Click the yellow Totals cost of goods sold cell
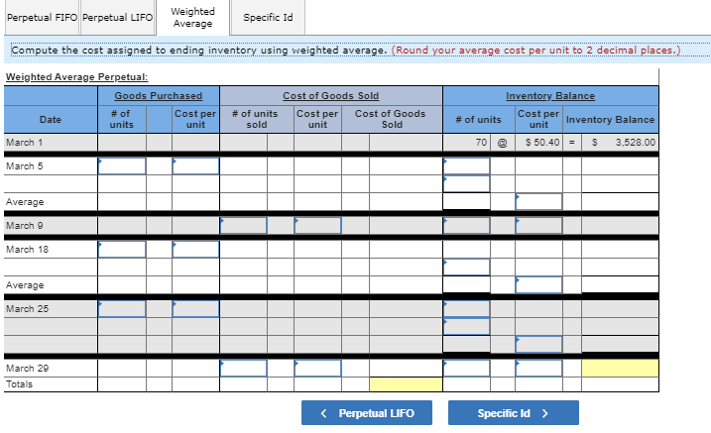The width and height of the screenshot is (711, 433). pos(406,384)
